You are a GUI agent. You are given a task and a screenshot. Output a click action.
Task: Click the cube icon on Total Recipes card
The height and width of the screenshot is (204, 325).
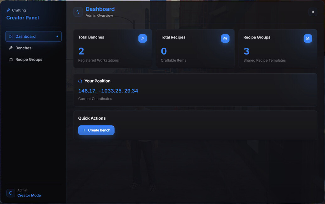[225, 39]
